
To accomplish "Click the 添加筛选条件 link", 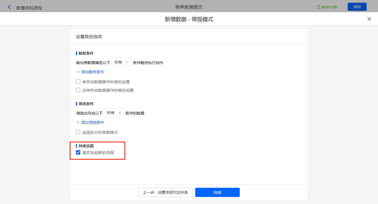I will 93,122.
